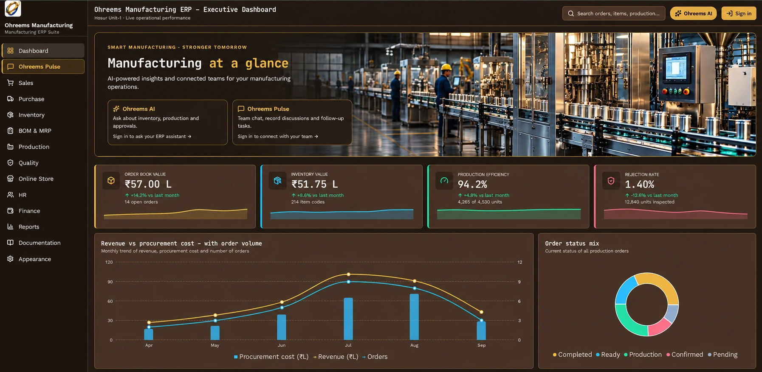The image size is (762, 372).
Task: Toggle Pending legend in order status mix
Action: (722, 355)
